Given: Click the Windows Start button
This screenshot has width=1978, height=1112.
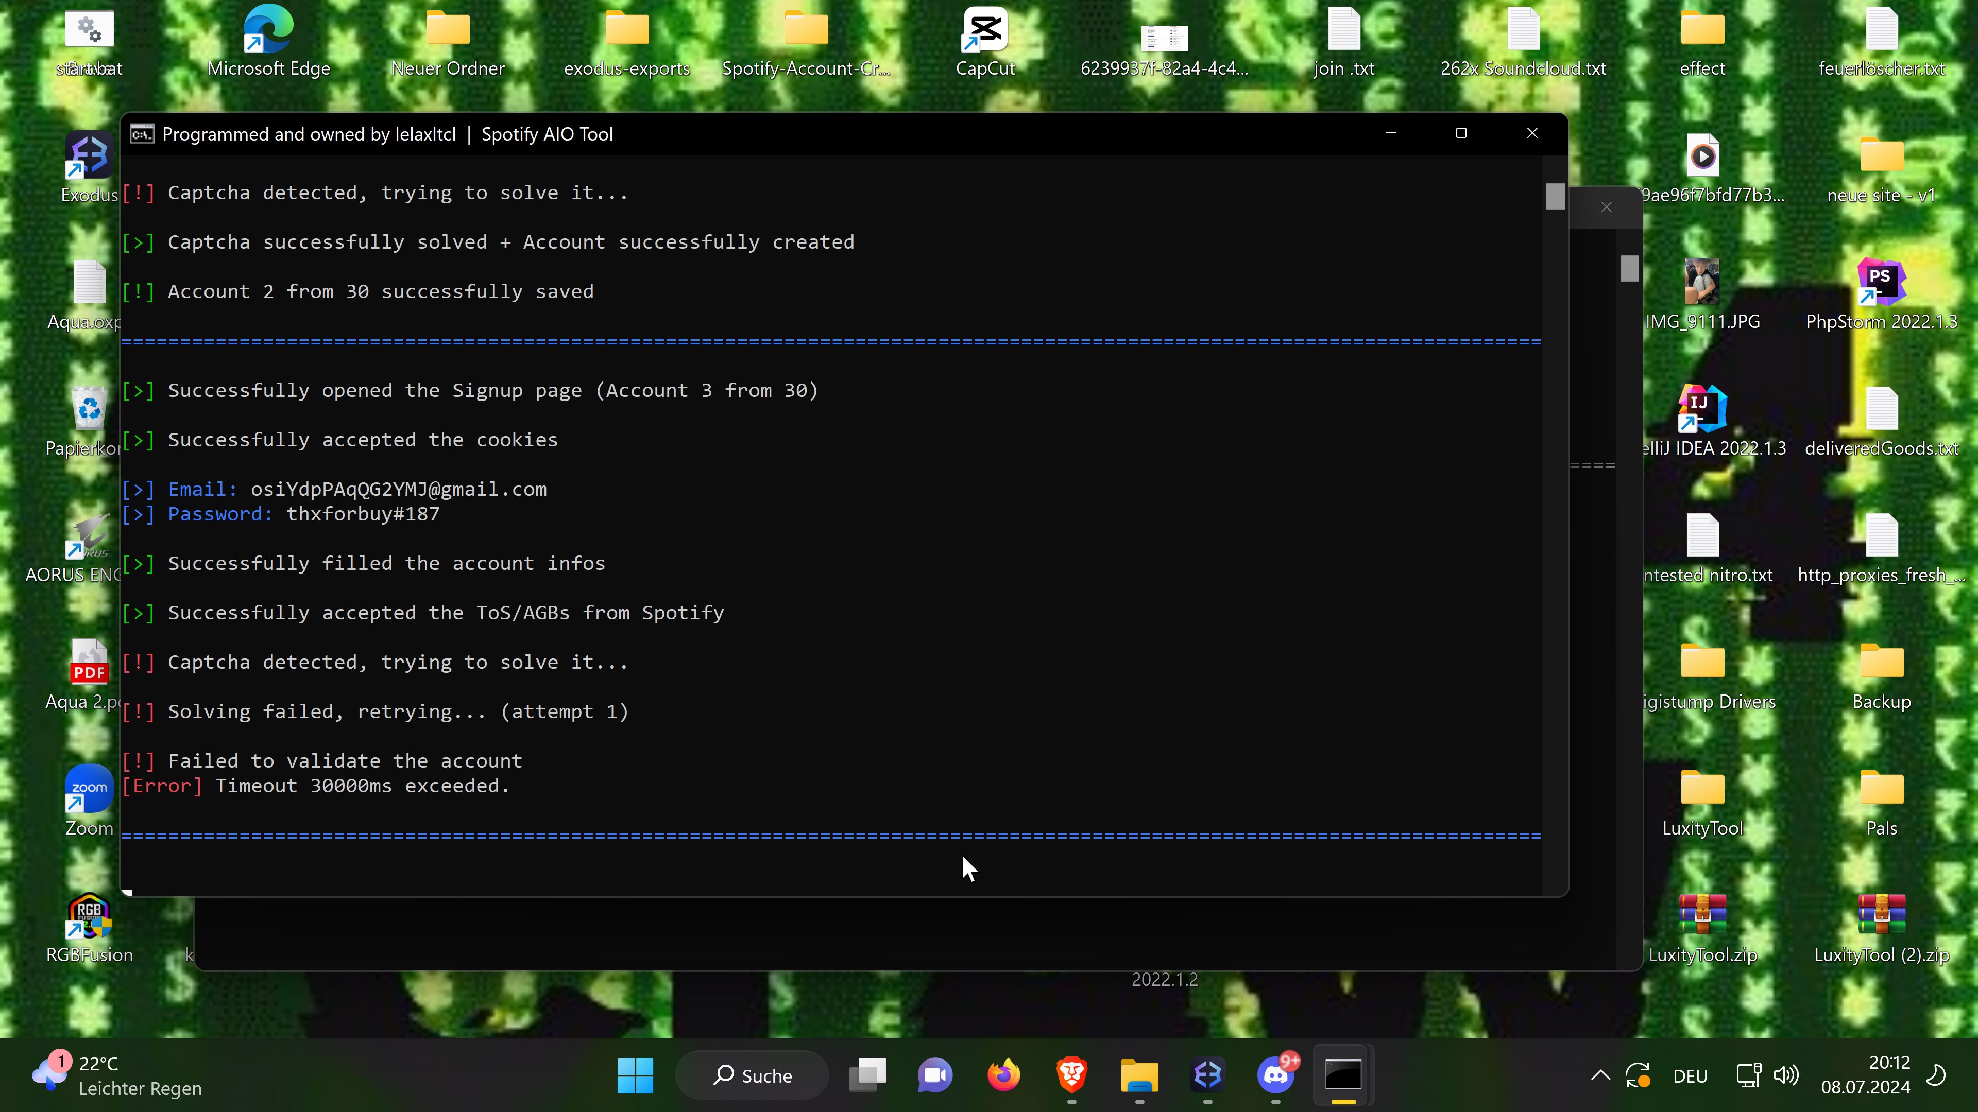Looking at the screenshot, I should click(x=635, y=1074).
